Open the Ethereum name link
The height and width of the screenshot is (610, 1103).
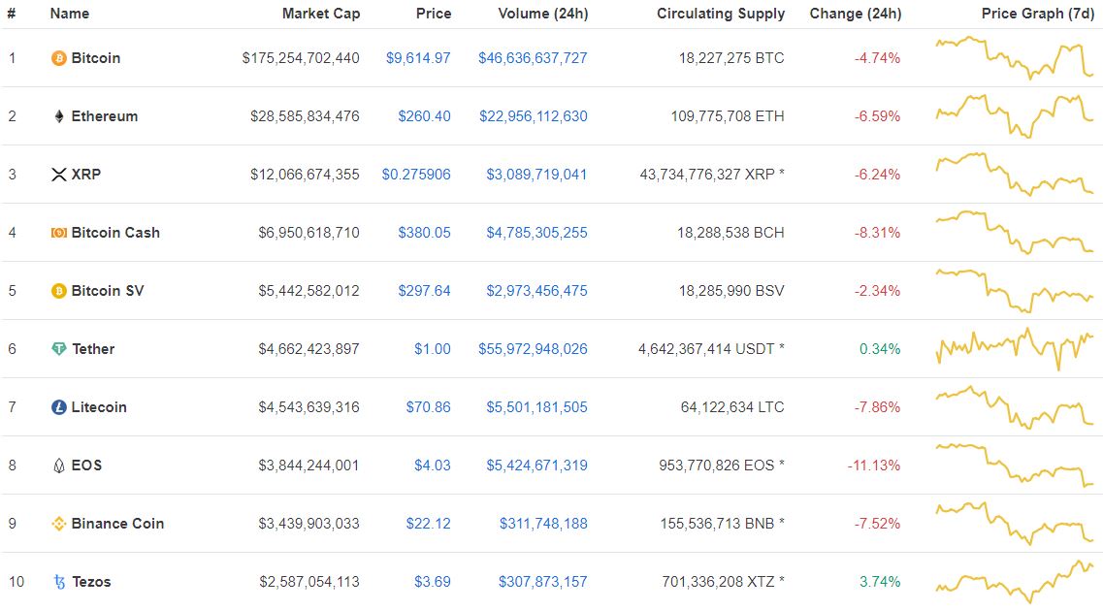[x=104, y=116]
